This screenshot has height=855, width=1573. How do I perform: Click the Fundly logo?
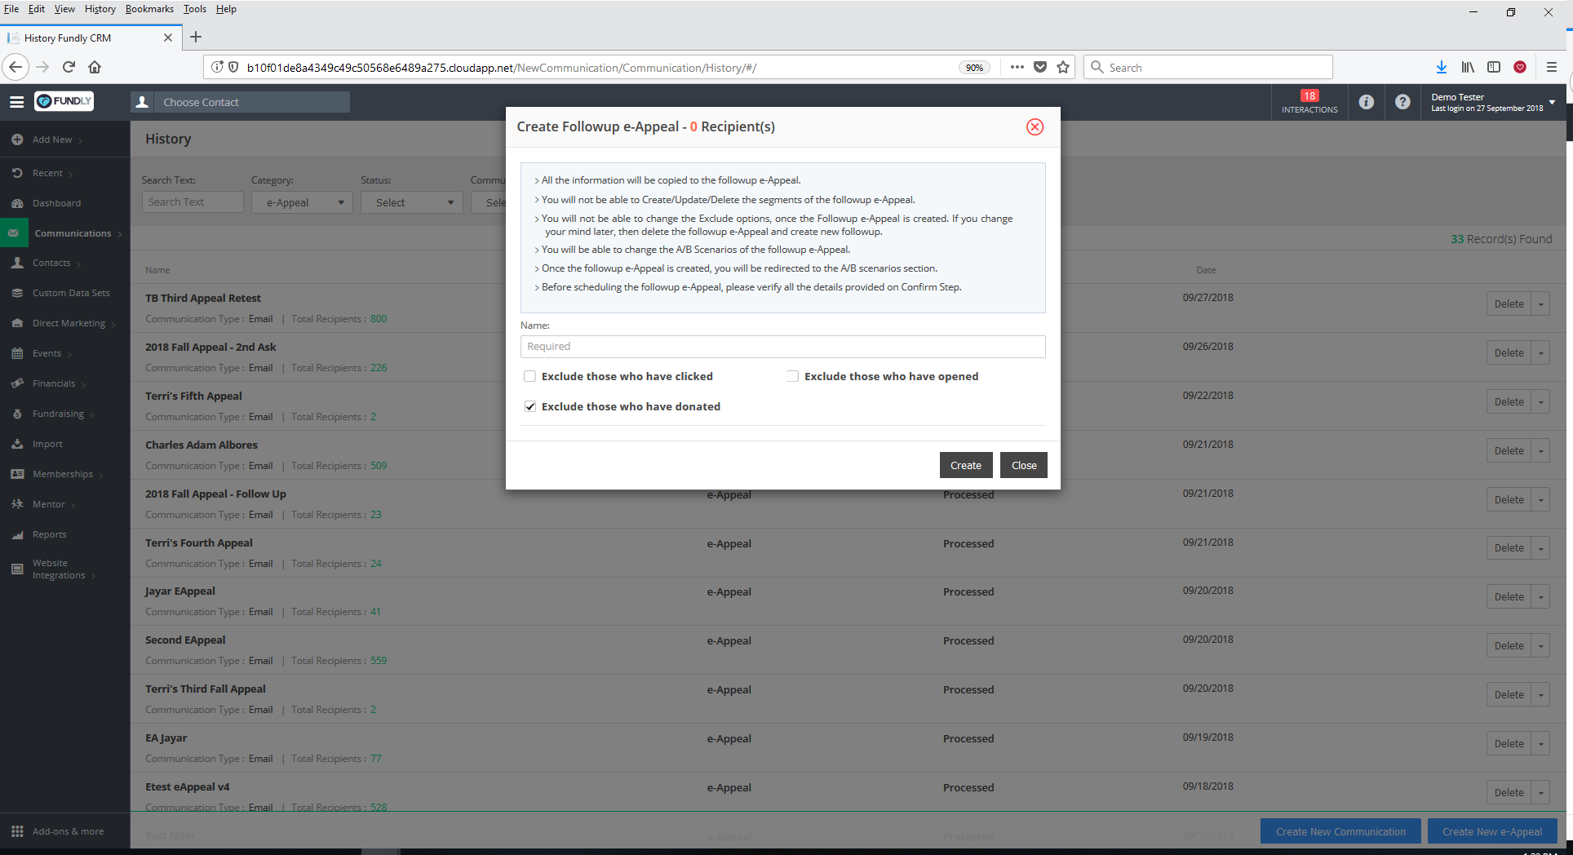(64, 101)
